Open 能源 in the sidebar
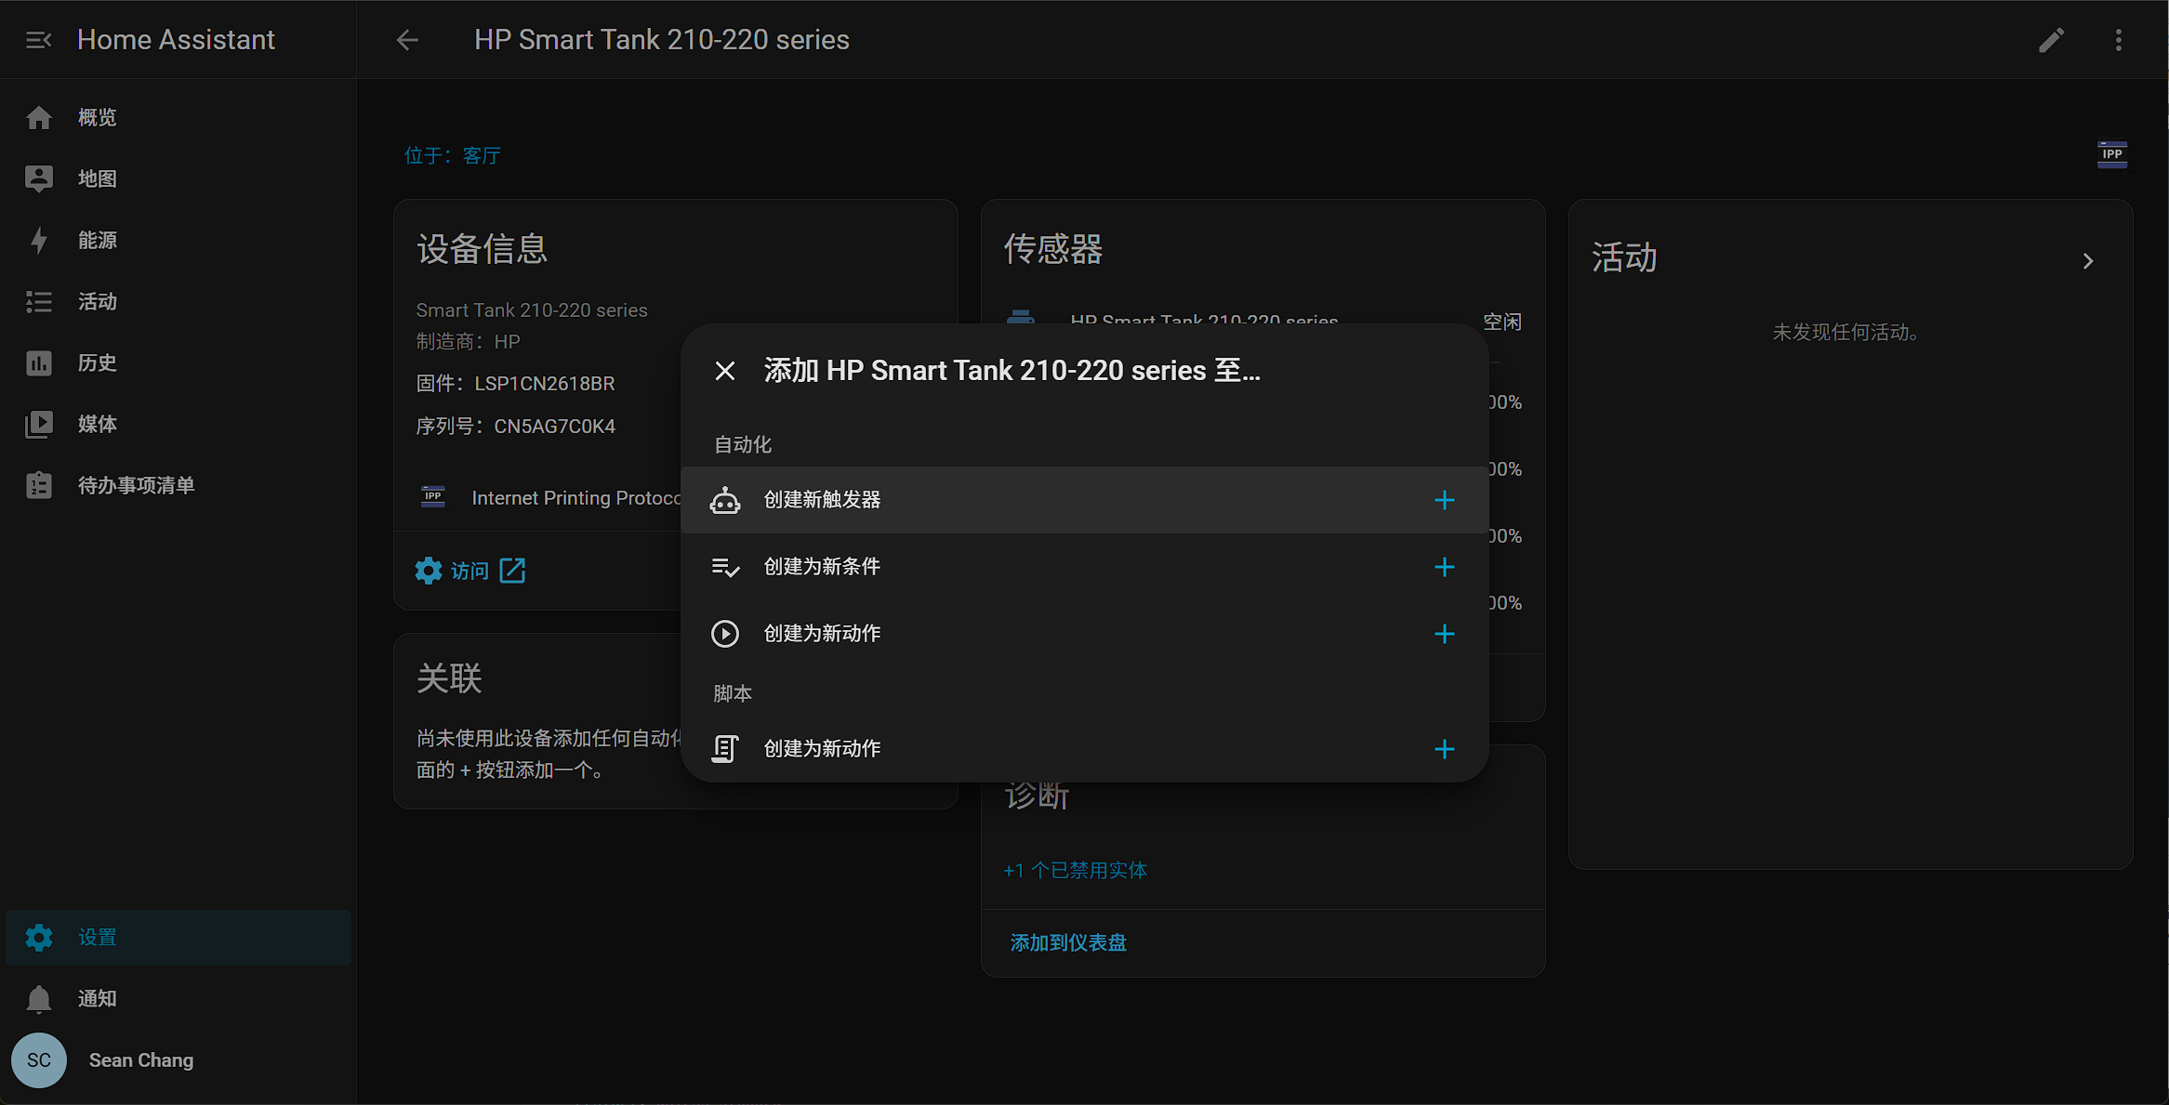The height and width of the screenshot is (1105, 2169). click(x=179, y=241)
